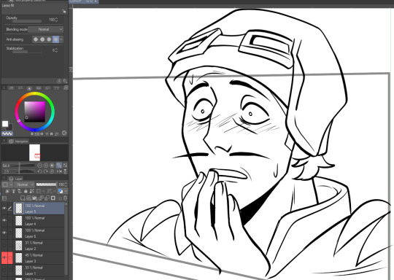Click the tool property lock icon
Image resolution: width=394 pixels, height=280 pixels.
click(64, 11)
